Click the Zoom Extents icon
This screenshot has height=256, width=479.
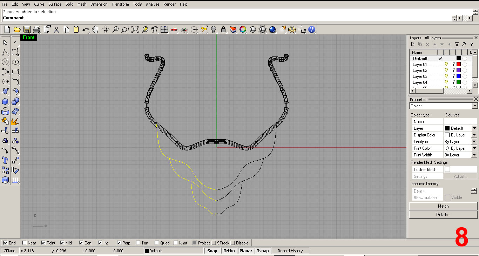pos(135,29)
